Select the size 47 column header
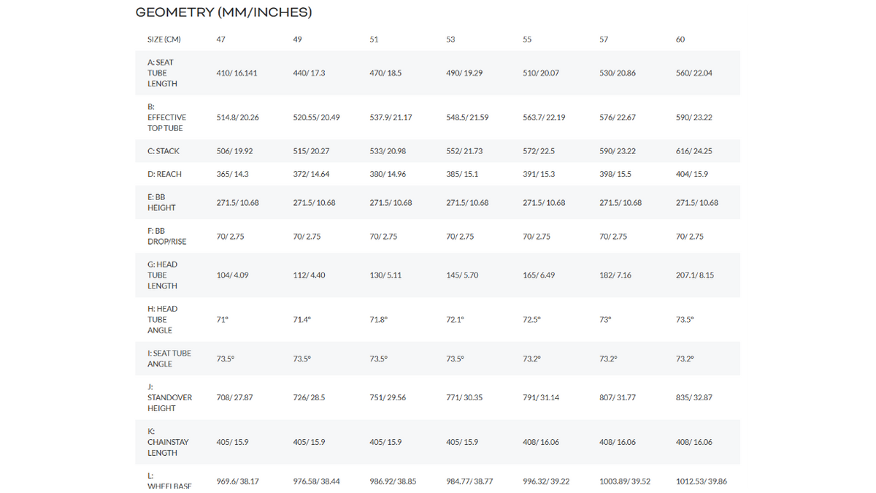Image resolution: width=876 pixels, height=493 pixels. tap(220, 39)
